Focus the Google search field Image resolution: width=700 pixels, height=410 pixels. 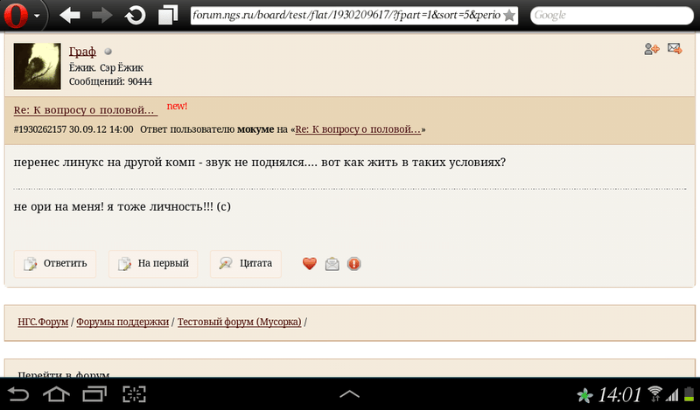612,16
